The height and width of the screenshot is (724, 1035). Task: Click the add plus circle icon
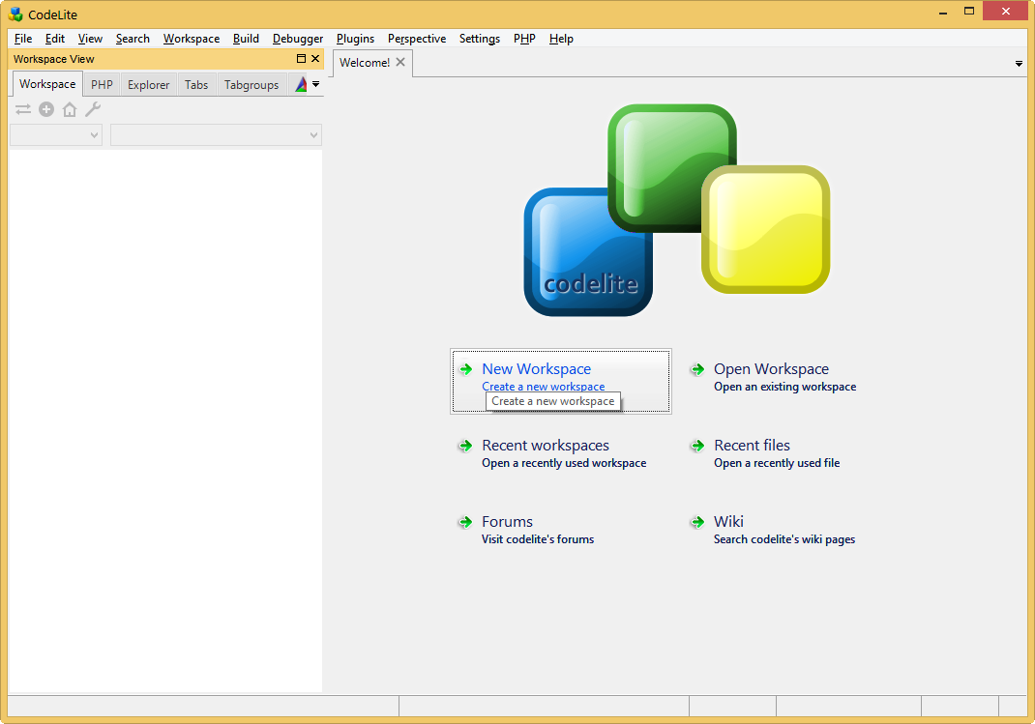(46, 109)
